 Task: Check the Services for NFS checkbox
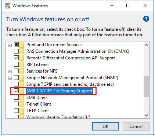[16, 71]
